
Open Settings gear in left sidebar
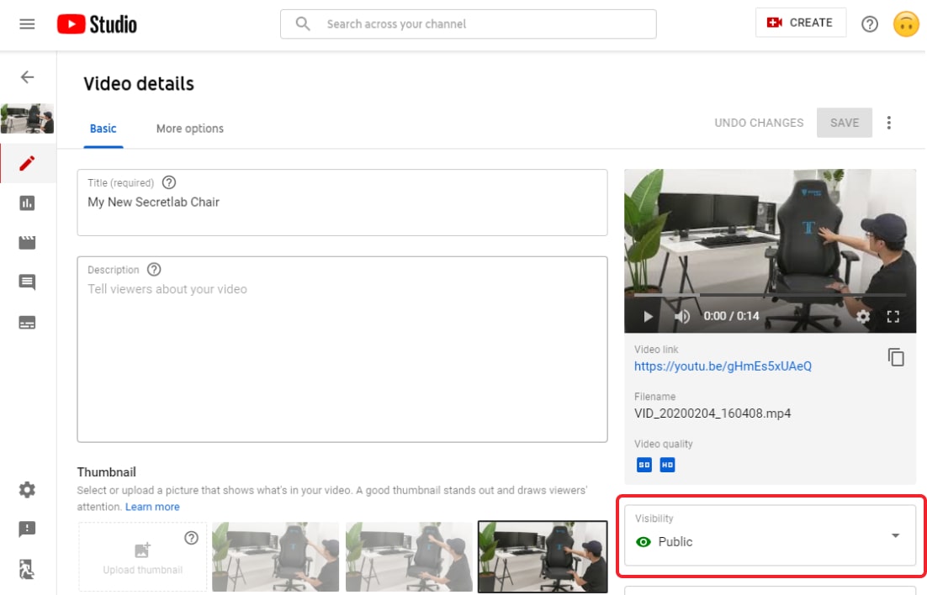tap(27, 489)
